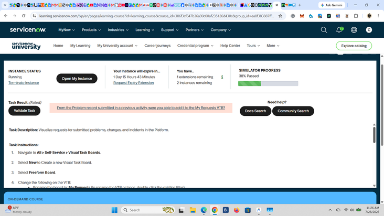Screen dimensions: 384x216
Task: Click the Docs Search button
Action: point(255,111)
